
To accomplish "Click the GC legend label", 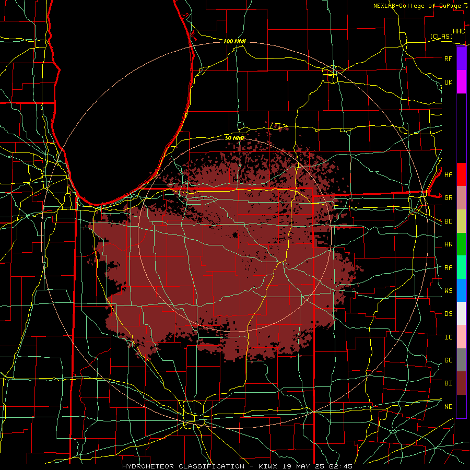I will click(448, 360).
